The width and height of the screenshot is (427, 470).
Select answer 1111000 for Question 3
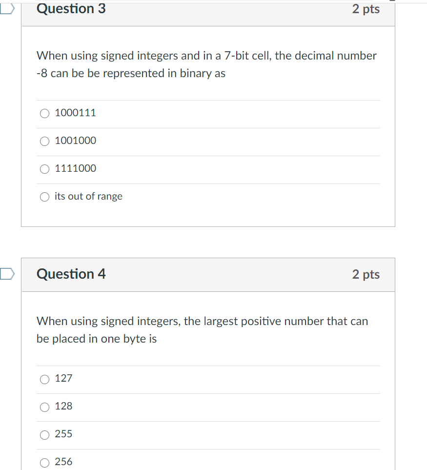click(44, 169)
